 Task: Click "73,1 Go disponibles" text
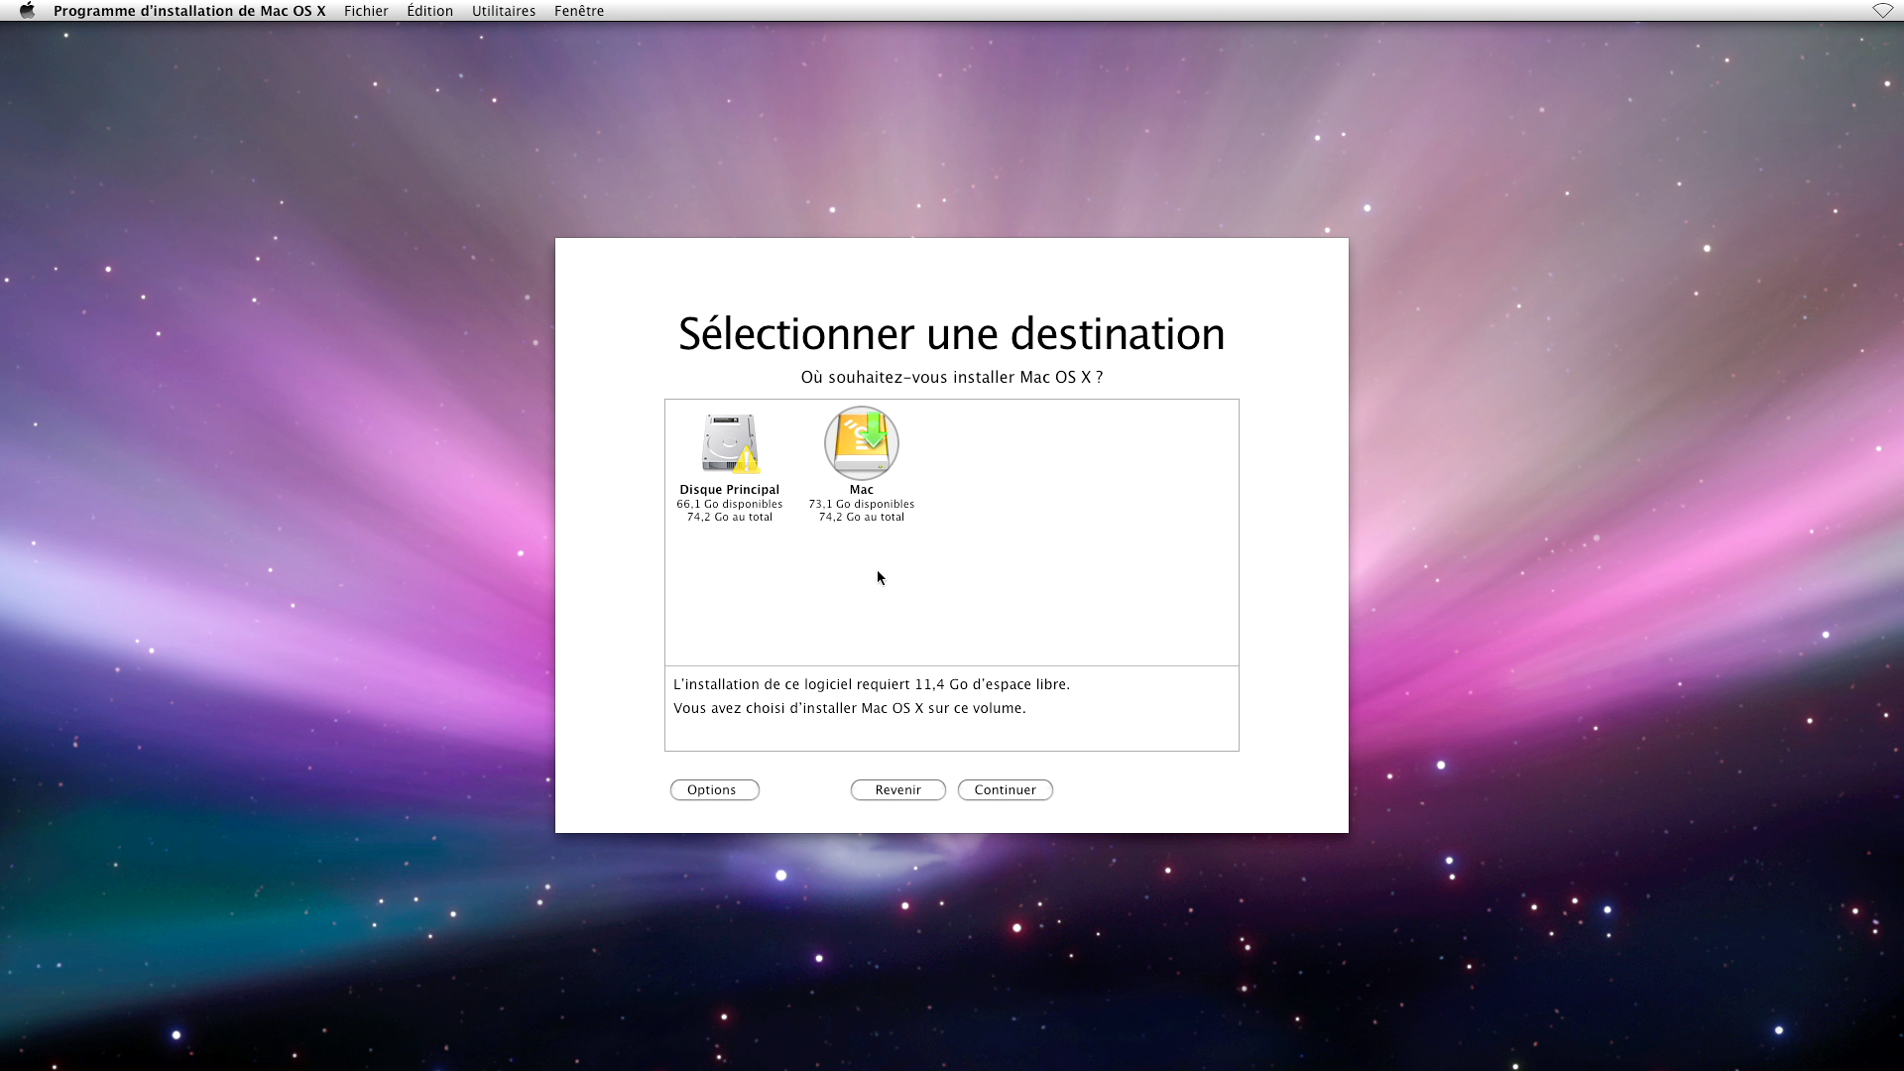862,504
